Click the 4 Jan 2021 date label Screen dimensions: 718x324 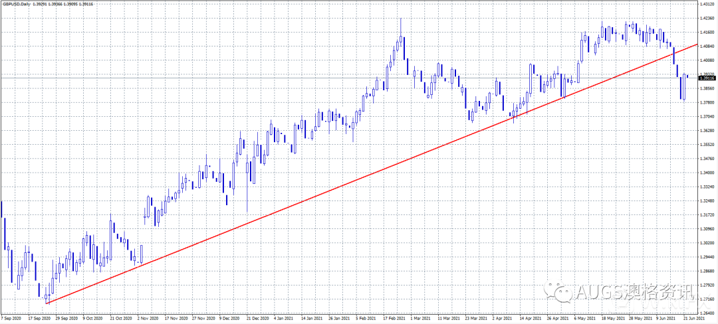click(287, 319)
